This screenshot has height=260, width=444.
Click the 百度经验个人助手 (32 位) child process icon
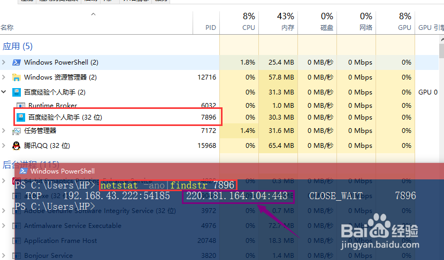click(21, 117)
